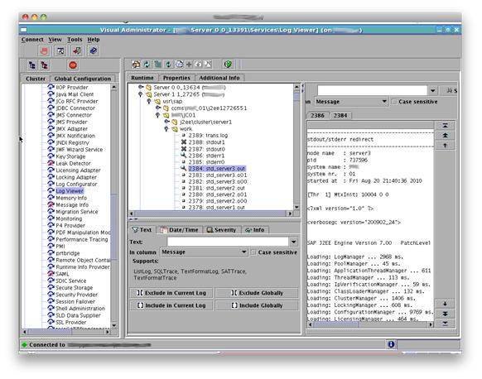This screenshot has width=482, height=379.
Task: Click the red tree hierarchy icon
Action: point(45,65)
